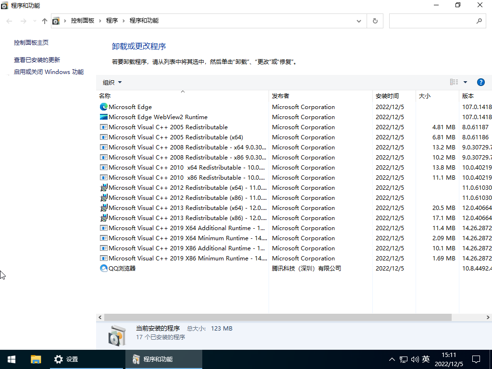Click horizontal scrollbar thumb
The width and height of the screenshot is (492, 369).
278,318
